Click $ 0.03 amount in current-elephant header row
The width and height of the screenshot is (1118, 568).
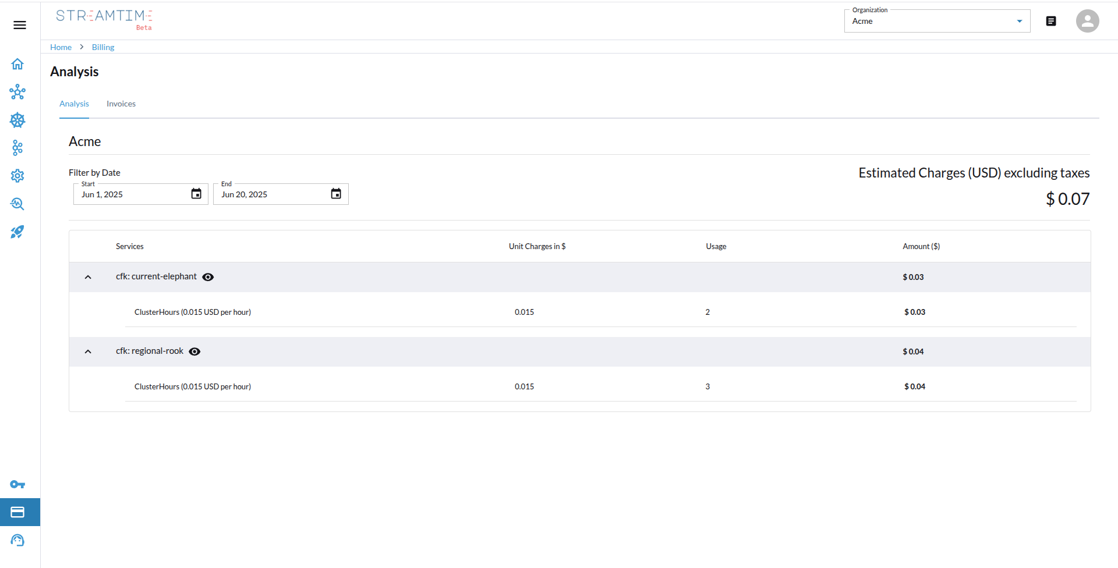(913, 277)
